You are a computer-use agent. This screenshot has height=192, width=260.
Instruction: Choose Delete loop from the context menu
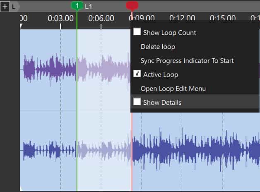[x=158, y=47]
